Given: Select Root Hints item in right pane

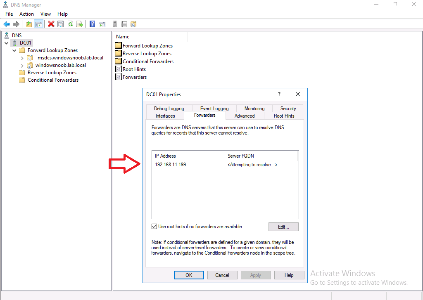Looking at the screenshot, I should [134, 69].
